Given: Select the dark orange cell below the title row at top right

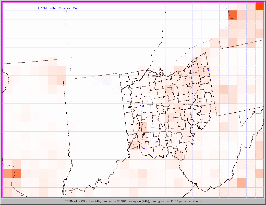Looking at the screenshot, I should (233, 15).
